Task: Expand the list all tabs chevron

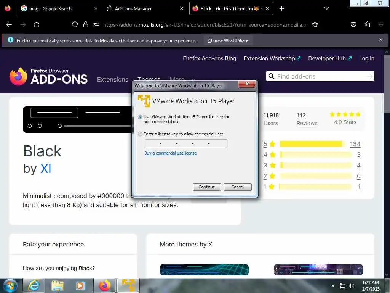Action: tap(326, 8)
